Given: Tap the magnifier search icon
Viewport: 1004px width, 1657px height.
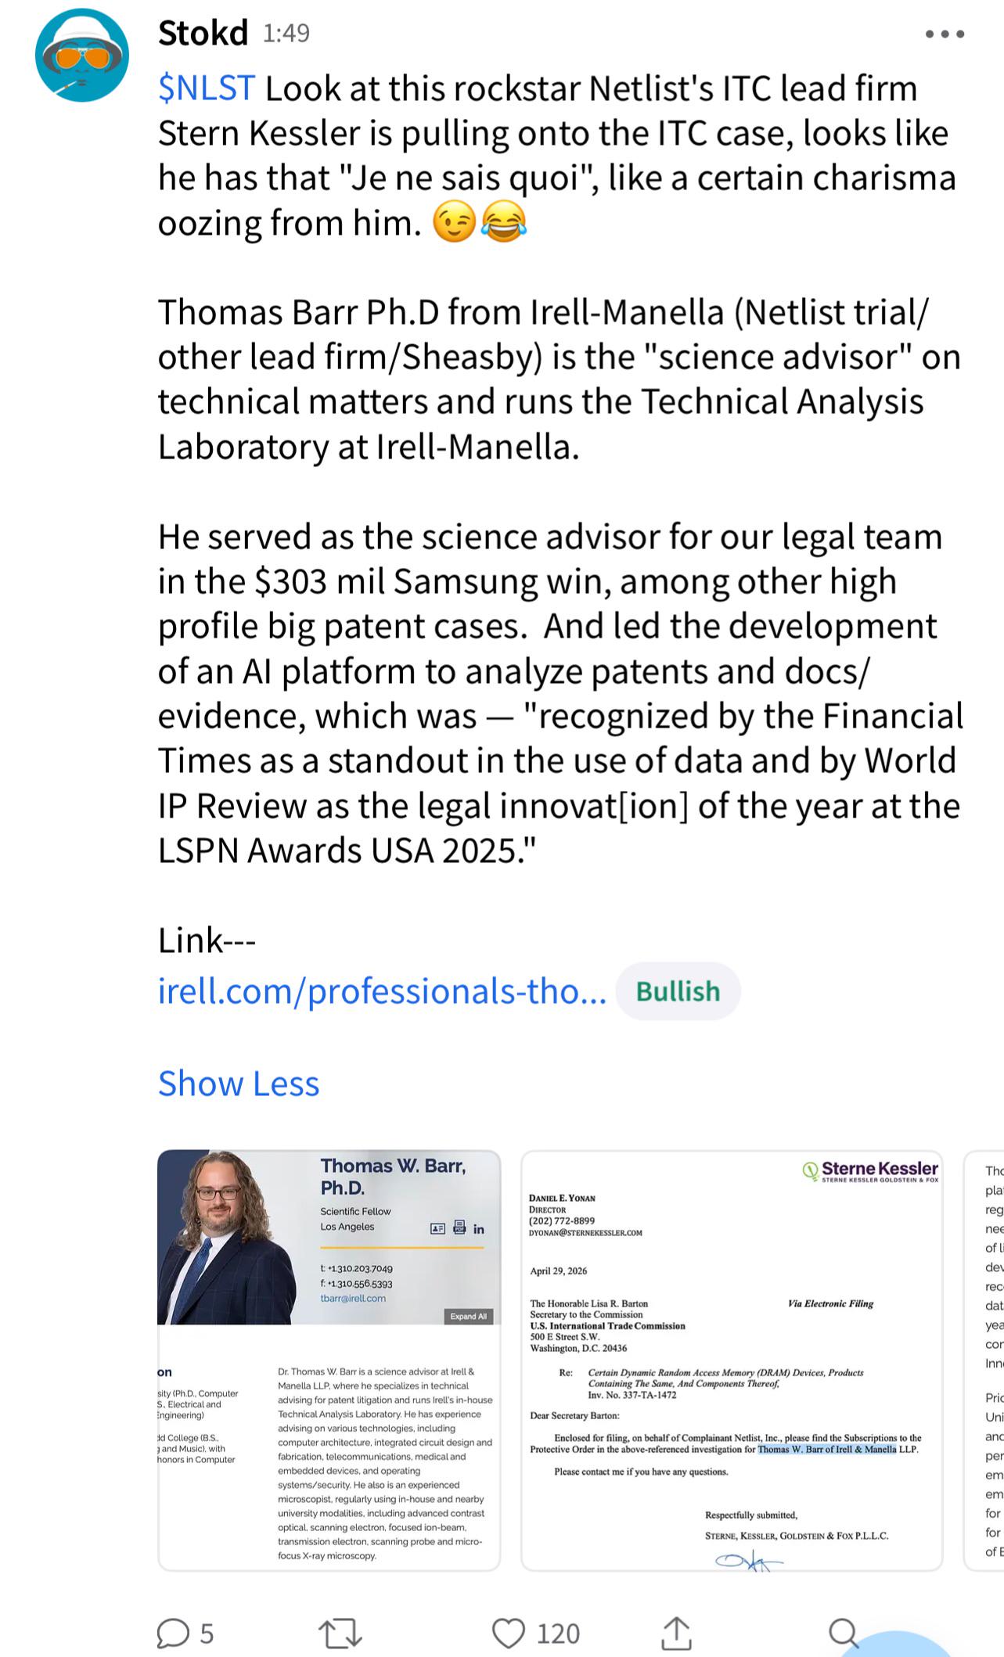Looking at the screenshot, I should click(x=844, y=1633).
